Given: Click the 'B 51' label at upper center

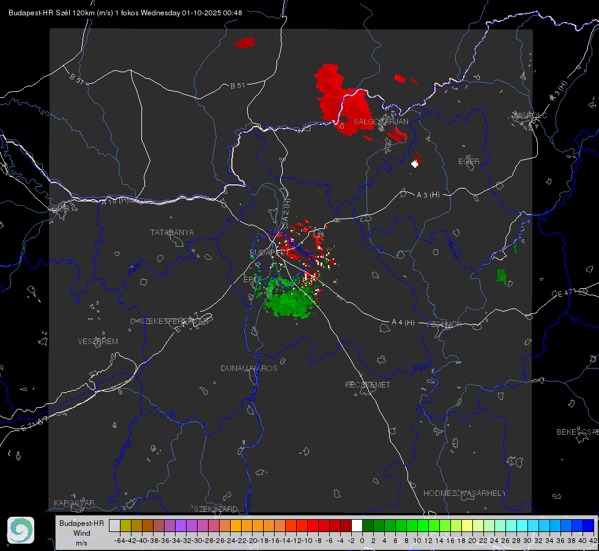Looking at the screenshot, I should click(x=237, y=85).
